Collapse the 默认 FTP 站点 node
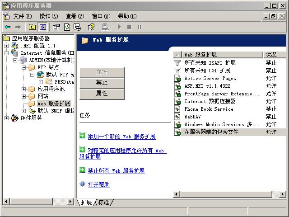Viewport: 289px width, 217px height. pos(32,75)
